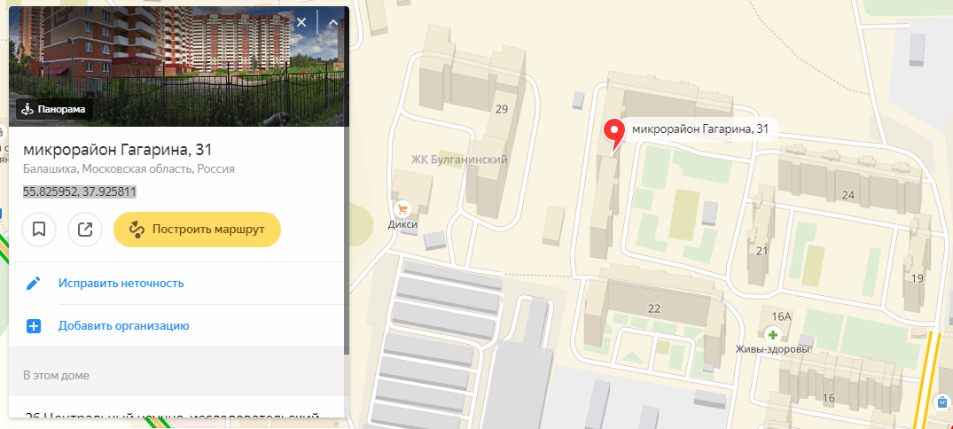
Task: Click the bookmark save icon
Action: (40, 230)
